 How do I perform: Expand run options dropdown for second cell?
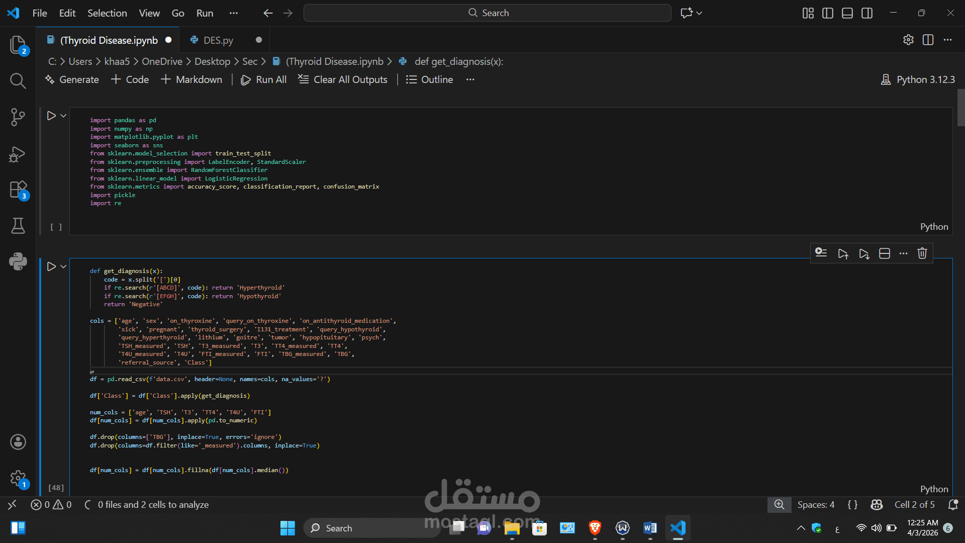[63, 266]
